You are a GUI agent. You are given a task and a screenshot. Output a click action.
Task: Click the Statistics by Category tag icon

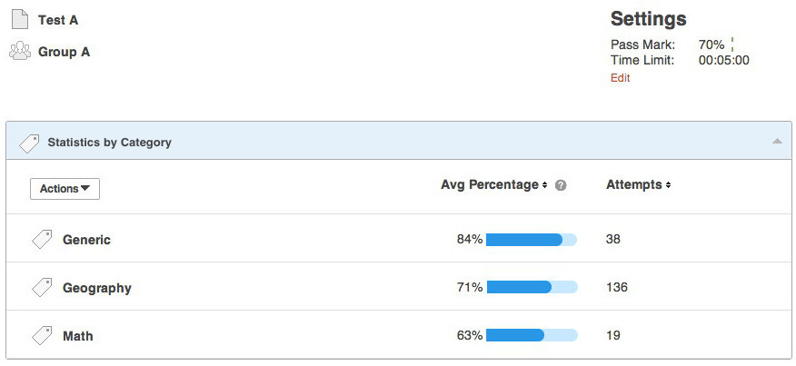pos(29,143)
